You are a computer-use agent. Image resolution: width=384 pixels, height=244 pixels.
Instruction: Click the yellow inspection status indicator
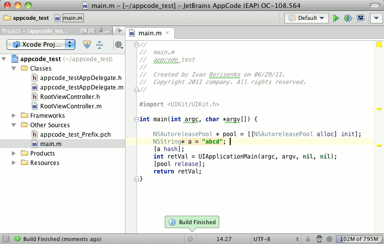[379, 44]
